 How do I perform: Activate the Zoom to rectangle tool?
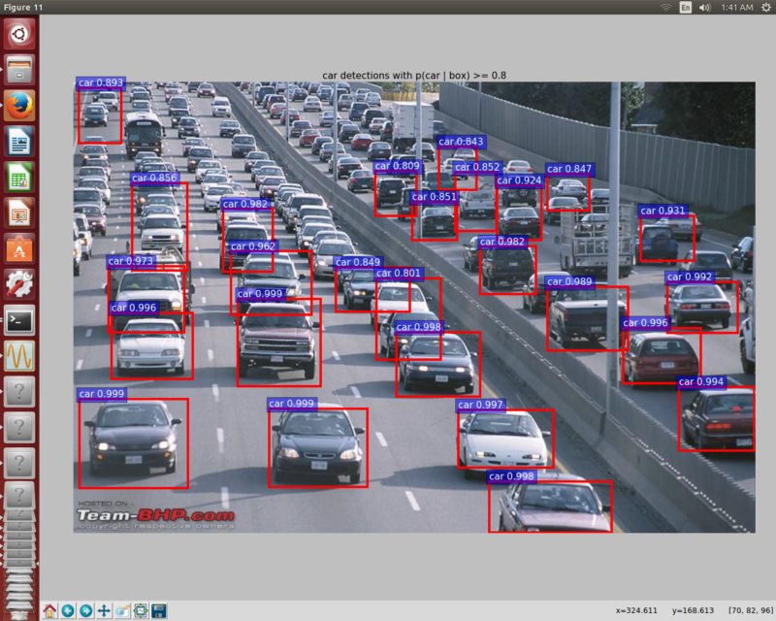[122, 610]
